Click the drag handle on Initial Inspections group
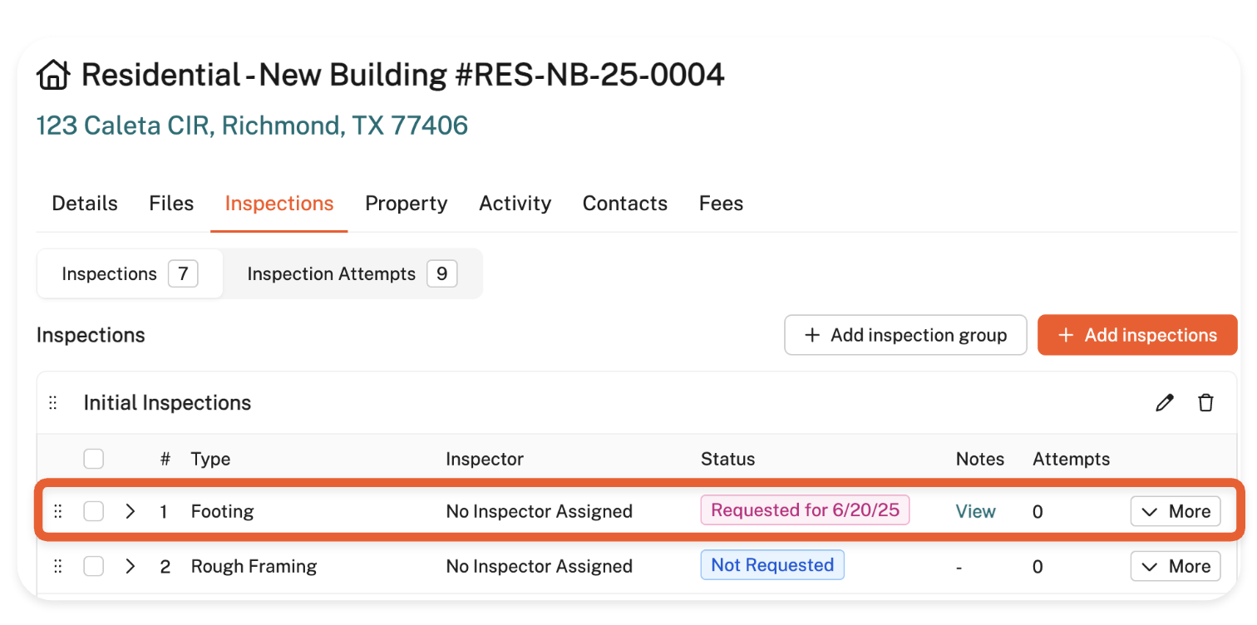 (x=53, y=403)
